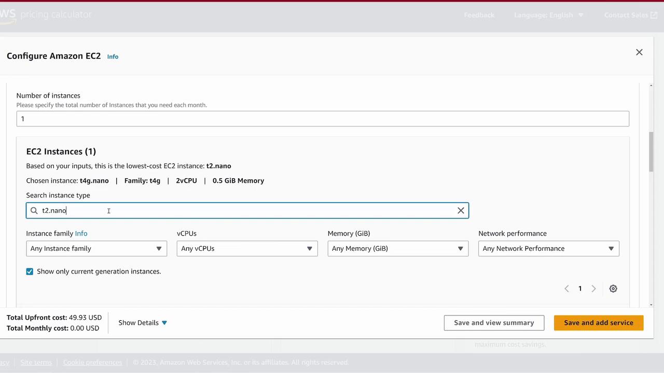The width and height of the screenshot is (664, 373).
Task: Click Total Upfront cost: 49.93 USD
Action: point(54,318)
